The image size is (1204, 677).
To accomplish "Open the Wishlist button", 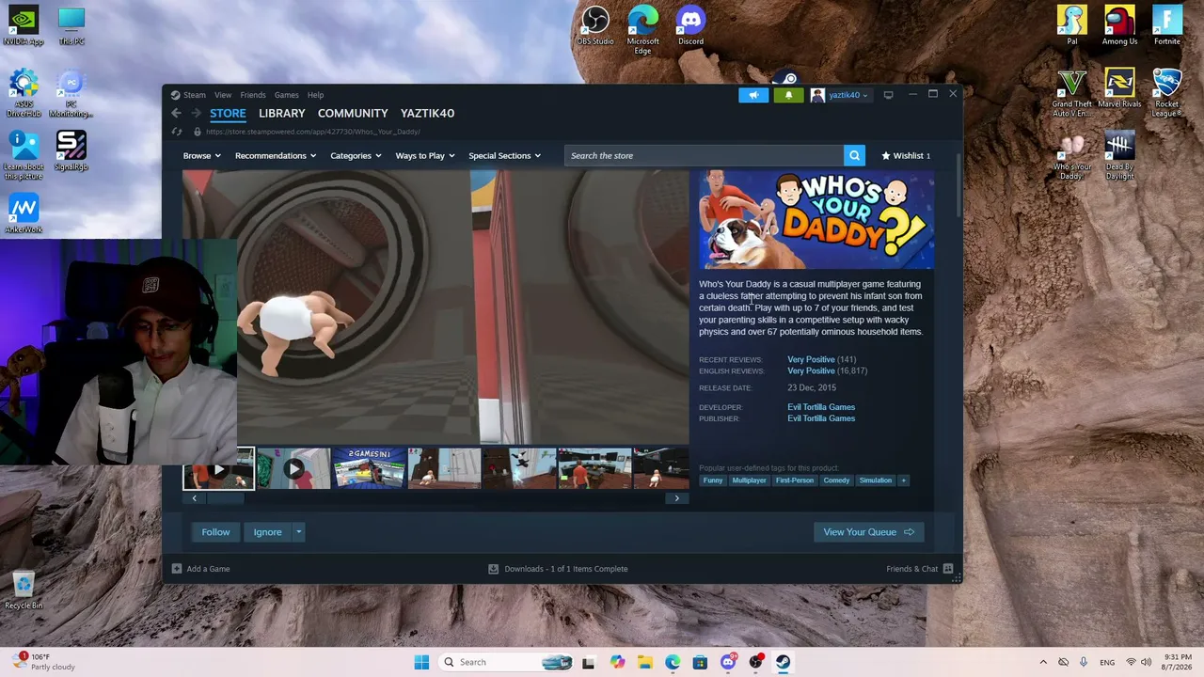I will (x=906, y=156).
